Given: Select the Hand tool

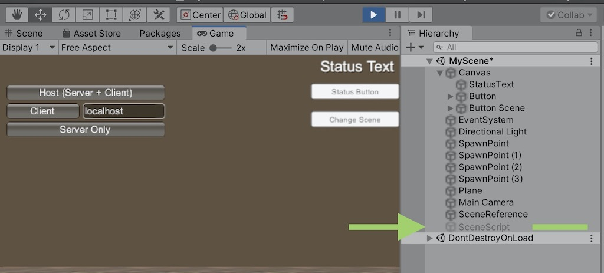Looking at the screenshot, I should pos(17,15).
